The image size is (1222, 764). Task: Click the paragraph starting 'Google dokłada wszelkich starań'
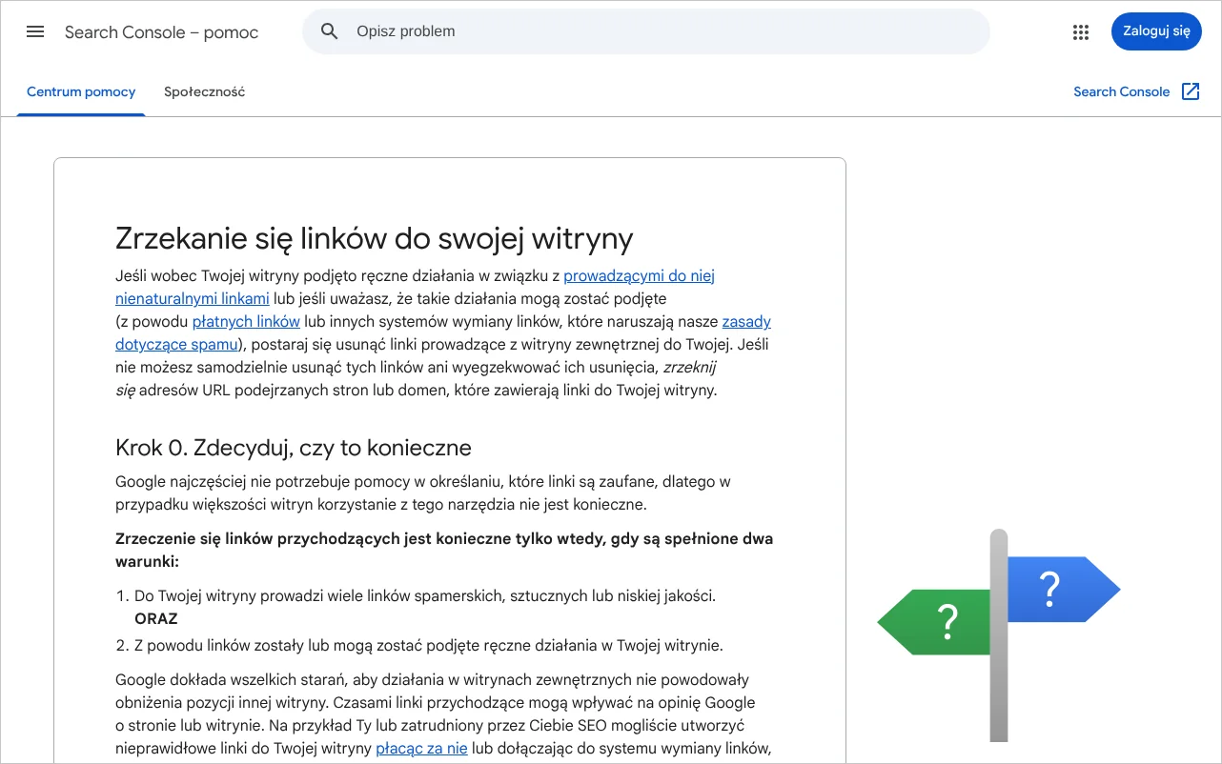pyautogui.click(x=443, y=714)
